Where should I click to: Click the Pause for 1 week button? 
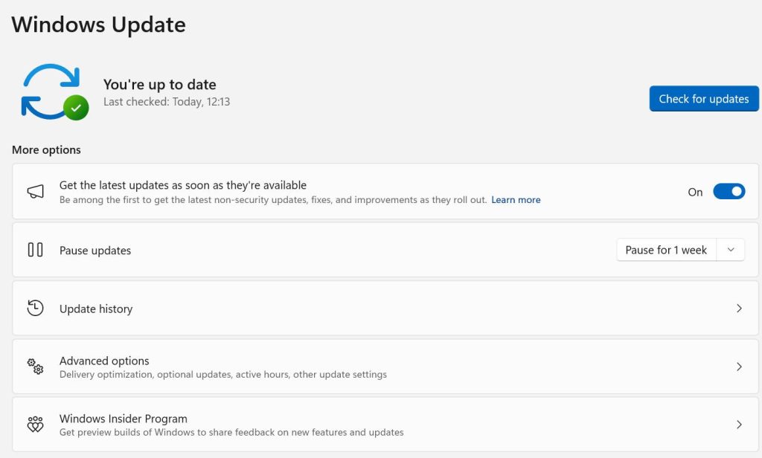coord(666,250)
